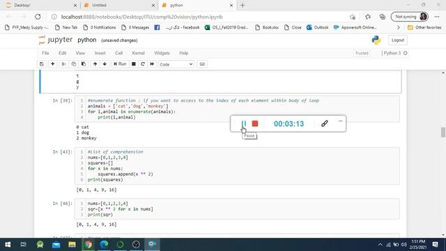Screen dimensions: 446x251
Task: Open Chrome from the taskbar
Action: point(89,244)
